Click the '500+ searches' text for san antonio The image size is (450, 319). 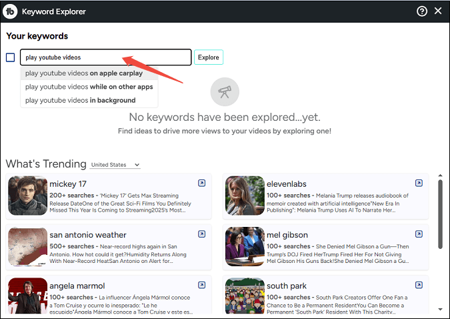click(x=72, y=246)
